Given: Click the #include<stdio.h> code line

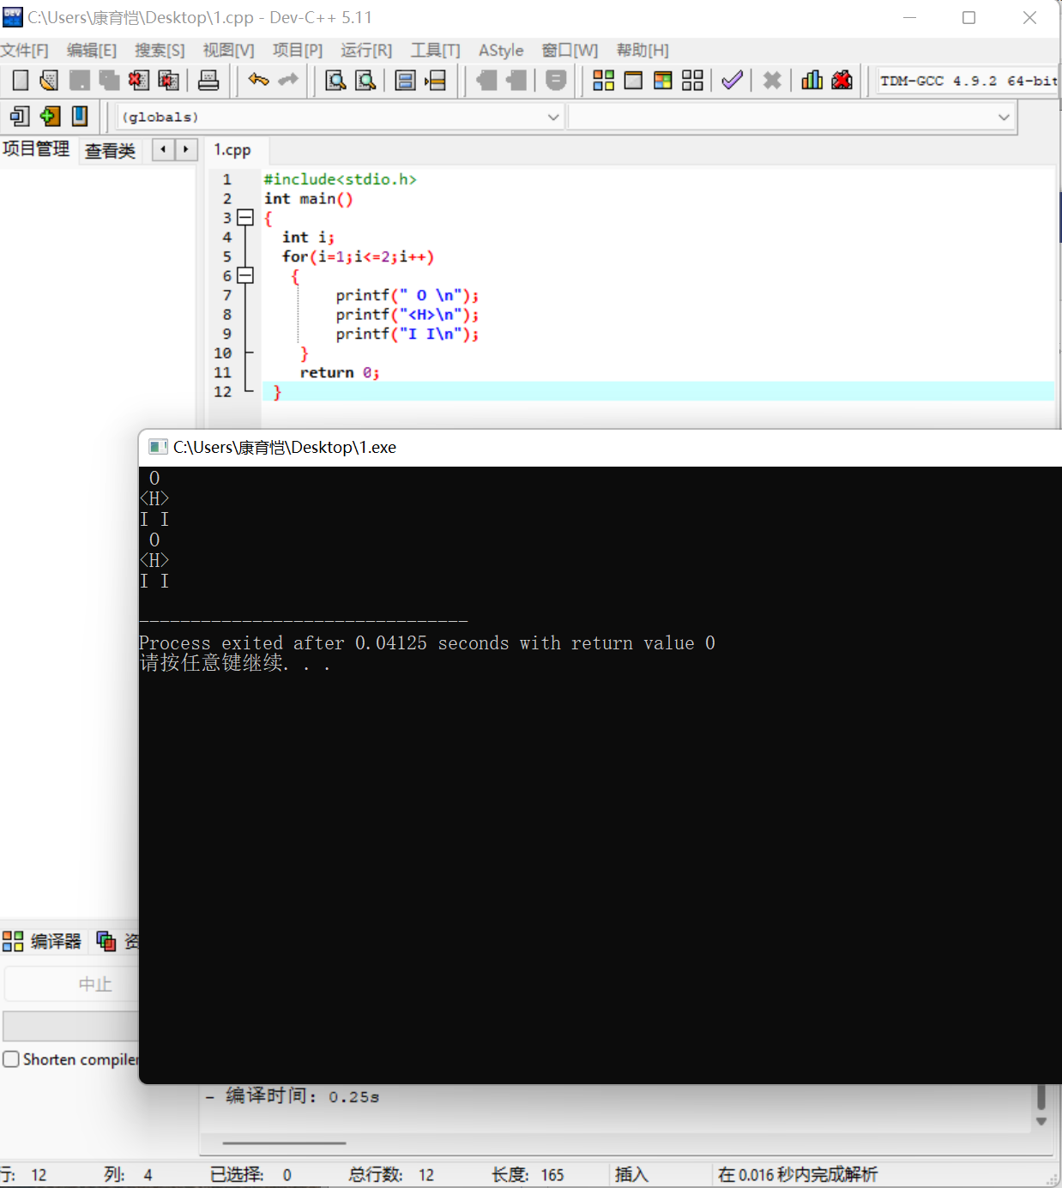Looking at the screenshot, I should coord(340,179).
